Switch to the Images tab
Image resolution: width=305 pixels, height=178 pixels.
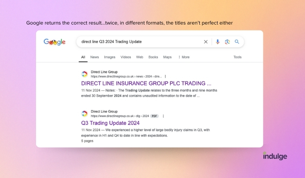(x=110, y=57)
